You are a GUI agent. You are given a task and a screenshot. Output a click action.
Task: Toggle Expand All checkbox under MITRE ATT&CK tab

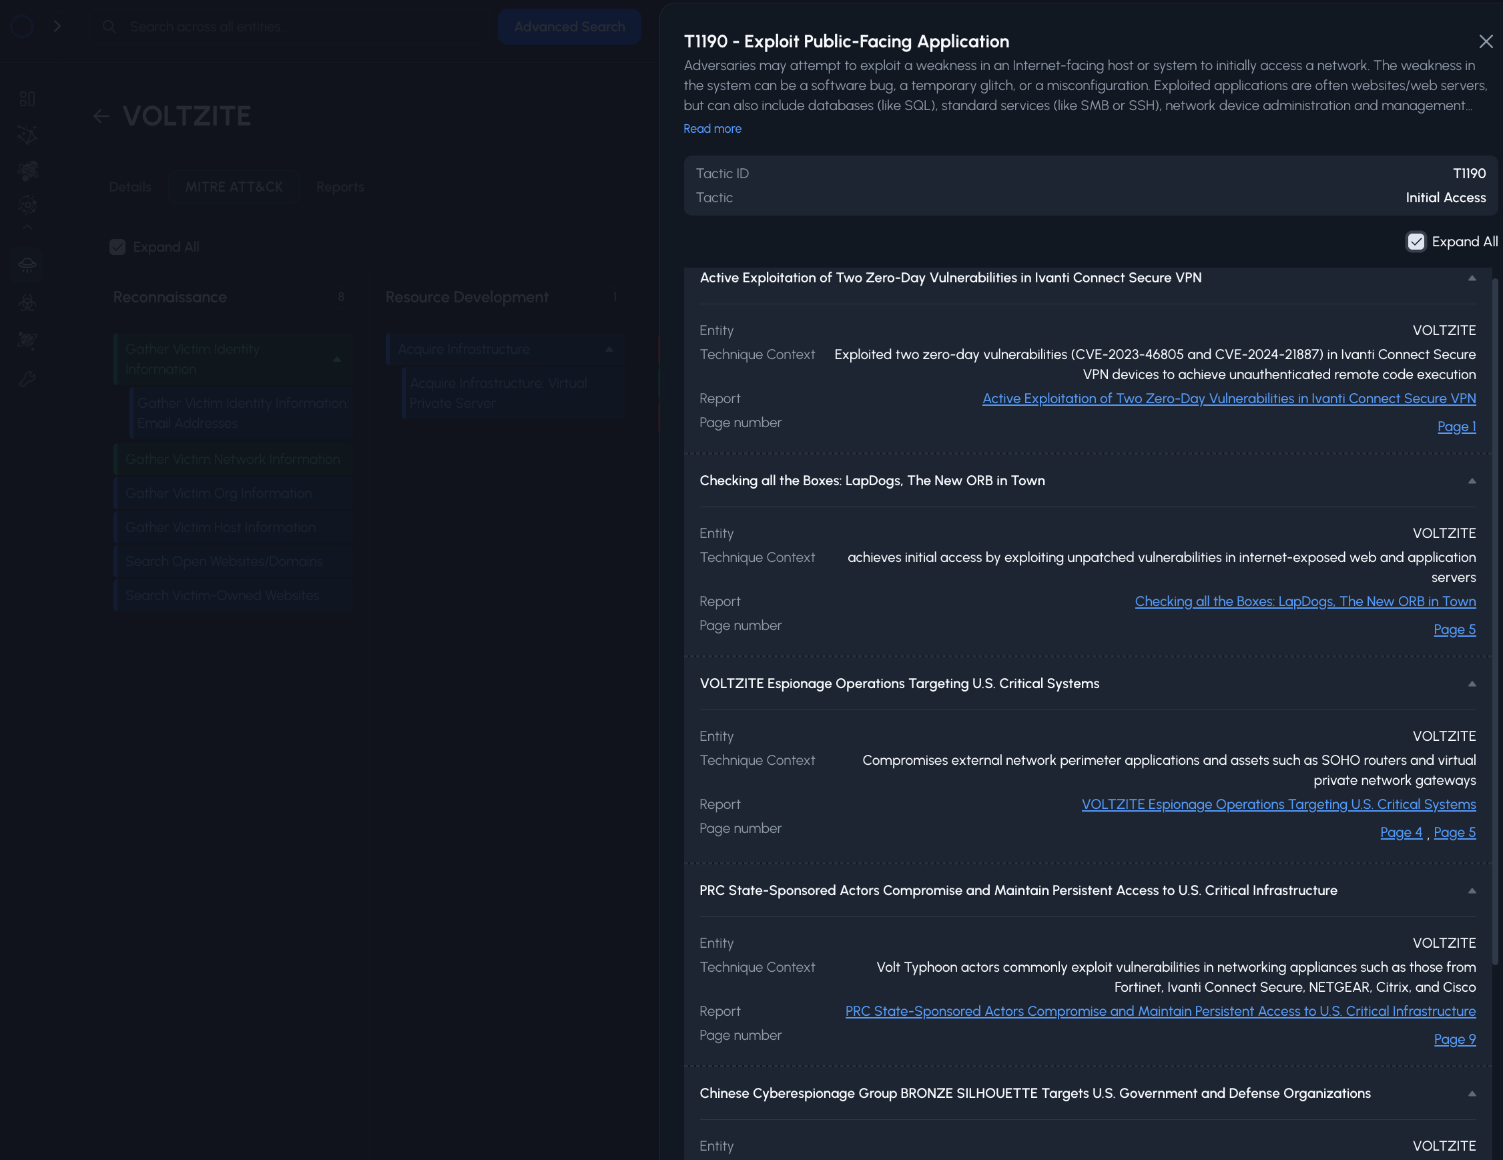coord(117,247)
